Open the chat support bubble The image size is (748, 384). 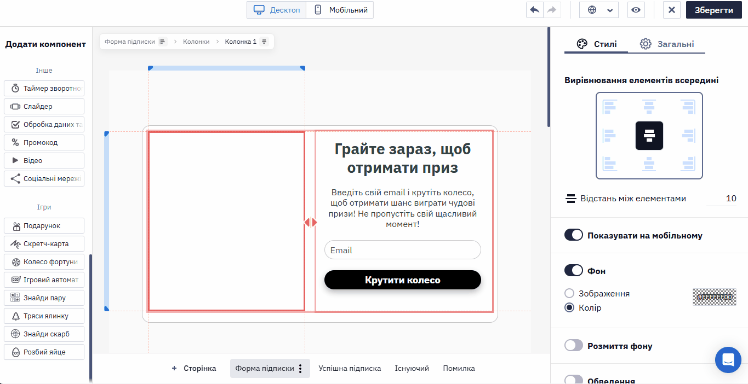[728, 360]
